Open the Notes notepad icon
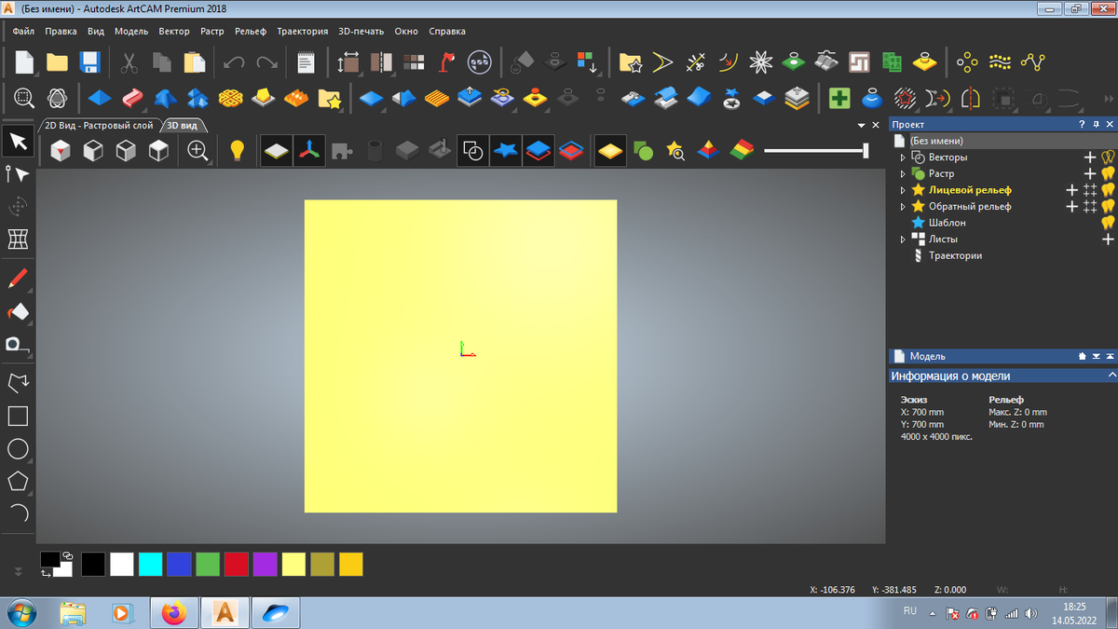This screenshot has width=1118, height=629. pyautogui.click(x=306, y=62)
